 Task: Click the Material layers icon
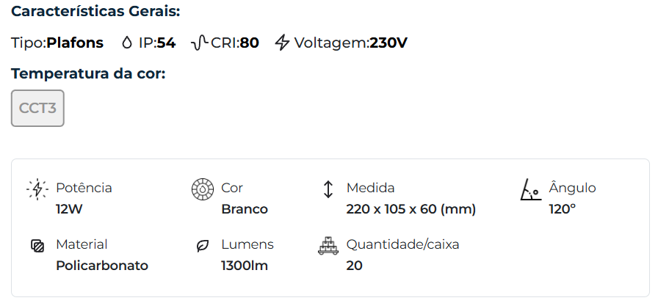click(37, 245)
